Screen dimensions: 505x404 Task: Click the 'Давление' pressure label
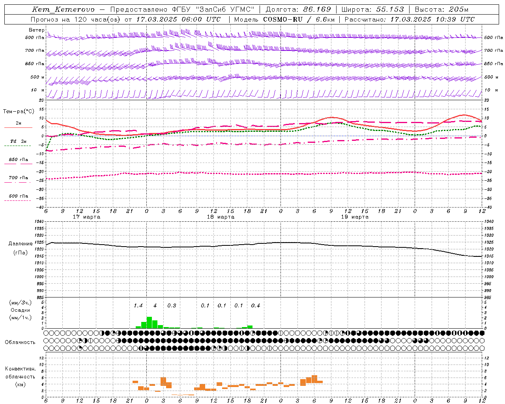(21, 244)
